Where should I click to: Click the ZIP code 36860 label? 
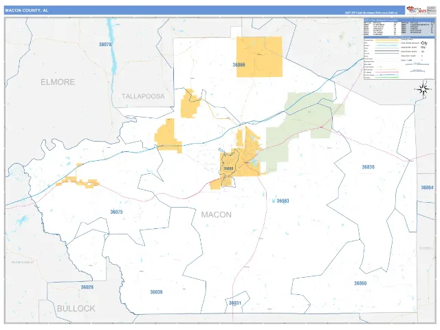(x=360, y=283)
